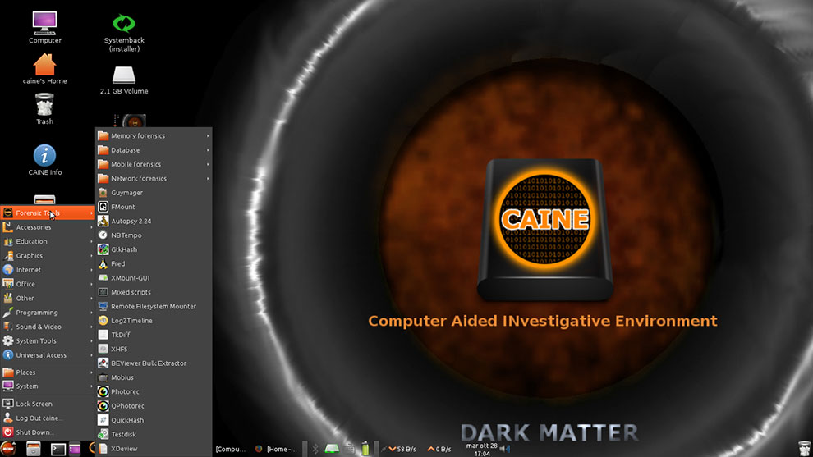
Task: Open the Office menu category
Action: [x=48, y=285]
